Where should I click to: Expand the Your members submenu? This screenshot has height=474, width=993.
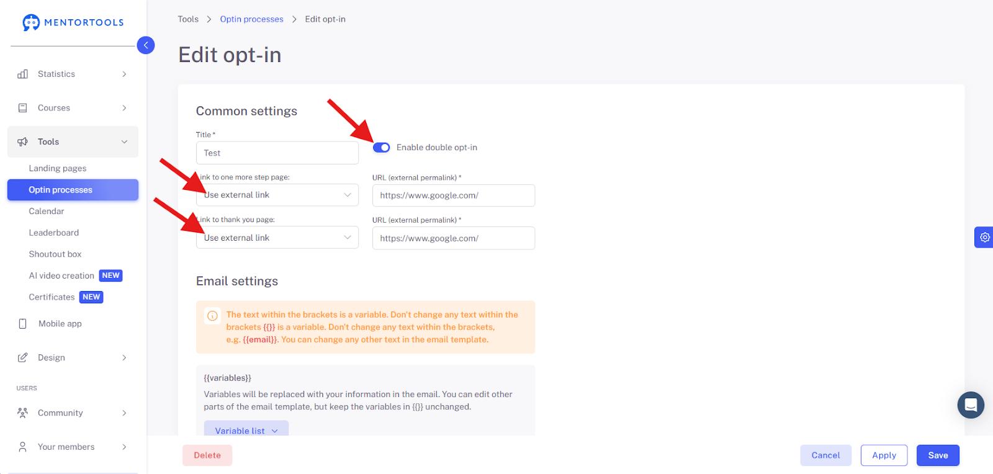tap(73, 447)
